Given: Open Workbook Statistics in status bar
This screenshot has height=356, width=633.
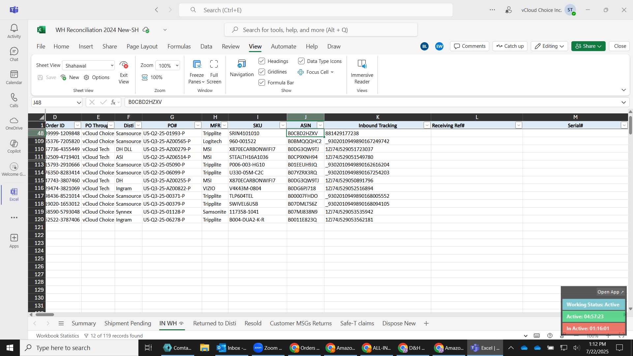Looking at the screenshot, I should pos(58,336).
